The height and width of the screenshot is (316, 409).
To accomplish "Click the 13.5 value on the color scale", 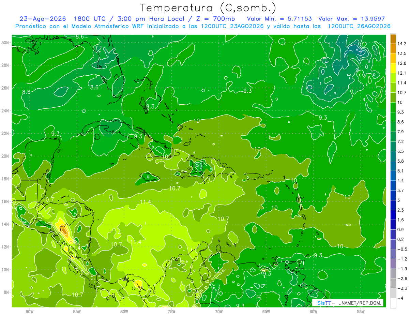I will [402, 54].
